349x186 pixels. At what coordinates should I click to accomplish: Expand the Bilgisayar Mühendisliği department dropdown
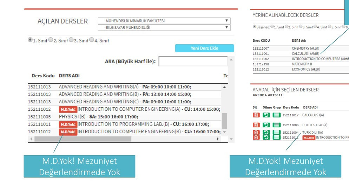164,27
